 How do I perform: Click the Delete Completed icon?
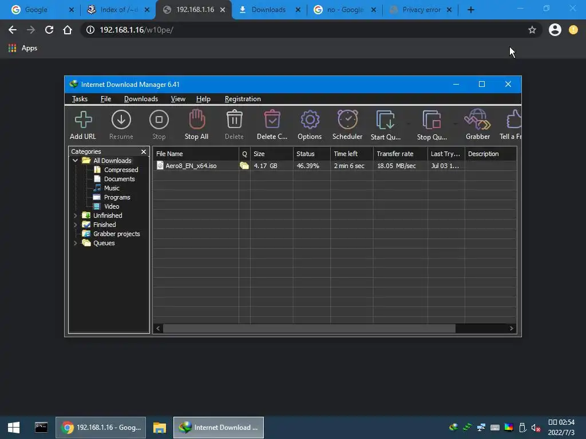pyautogui.click(x=272, y=119)
